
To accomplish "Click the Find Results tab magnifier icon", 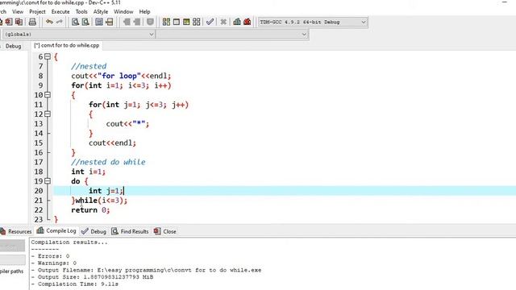I will (x=114, y=231).
